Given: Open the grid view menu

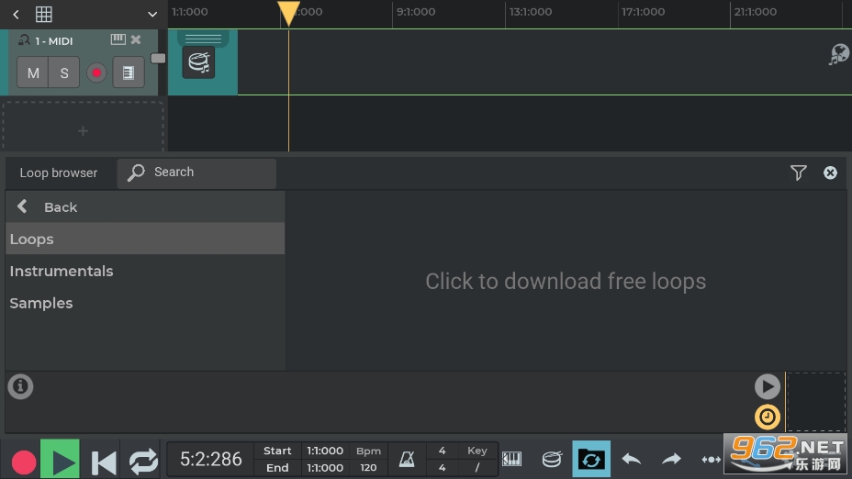Looking at the screenshot, I should coord(44,14).
